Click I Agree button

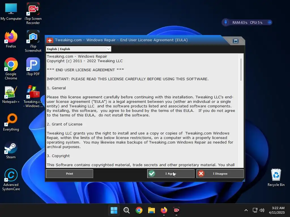171,174
